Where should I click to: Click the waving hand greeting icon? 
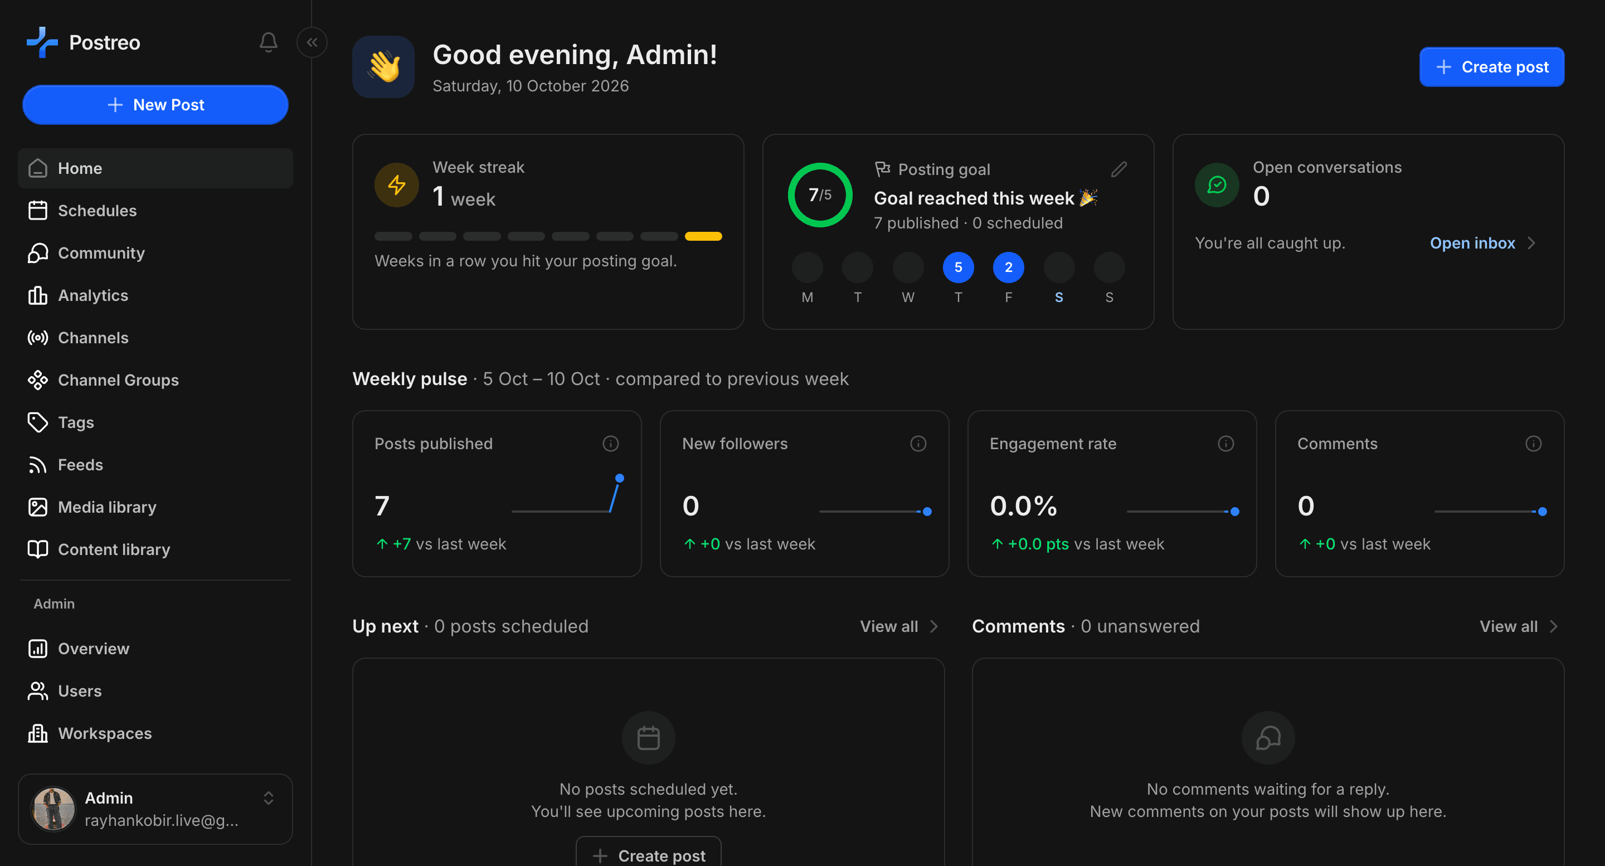pyautogui.click(x=384, y=67)
